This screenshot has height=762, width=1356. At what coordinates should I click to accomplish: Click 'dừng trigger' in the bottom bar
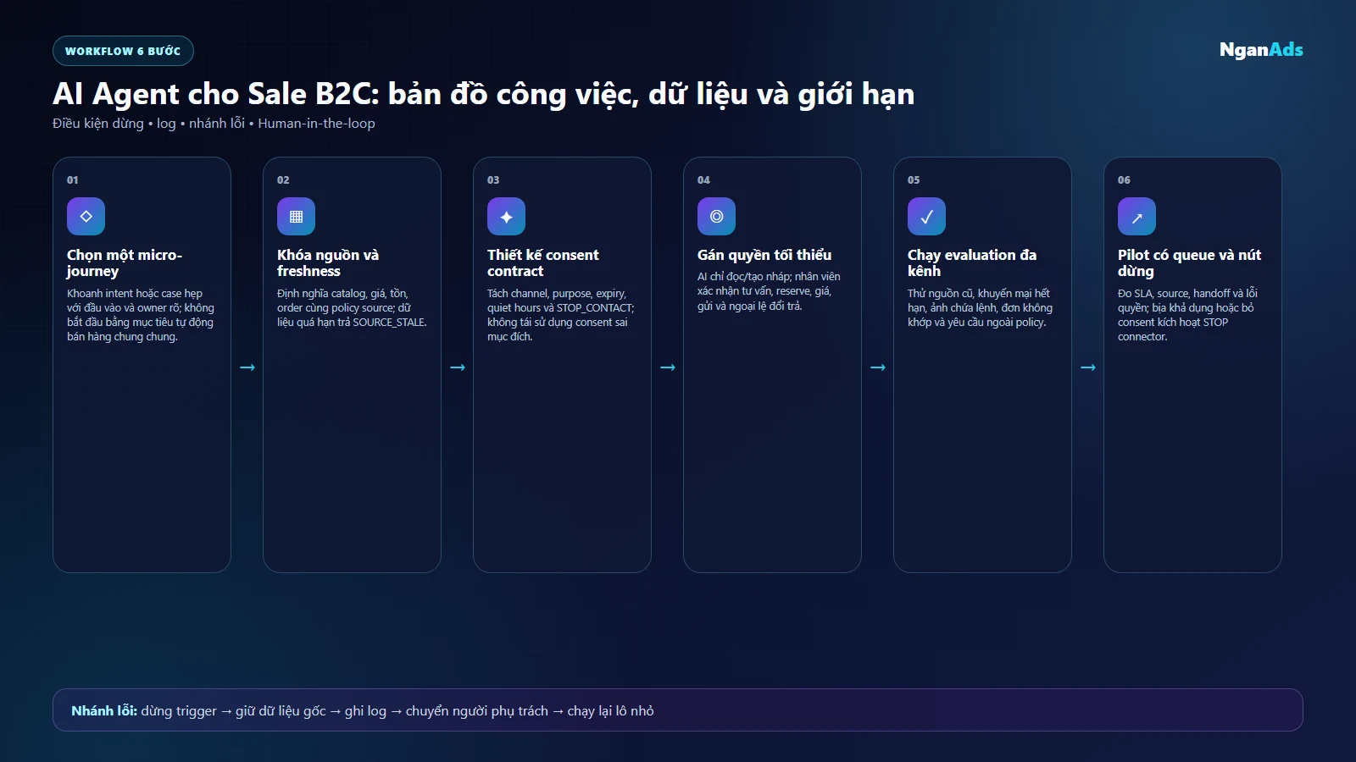point(179,711)
